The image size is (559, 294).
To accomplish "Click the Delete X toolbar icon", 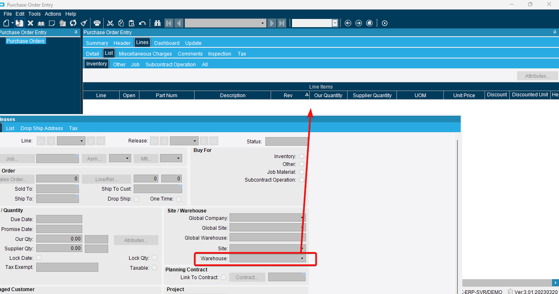I will [x=30, y=23].
